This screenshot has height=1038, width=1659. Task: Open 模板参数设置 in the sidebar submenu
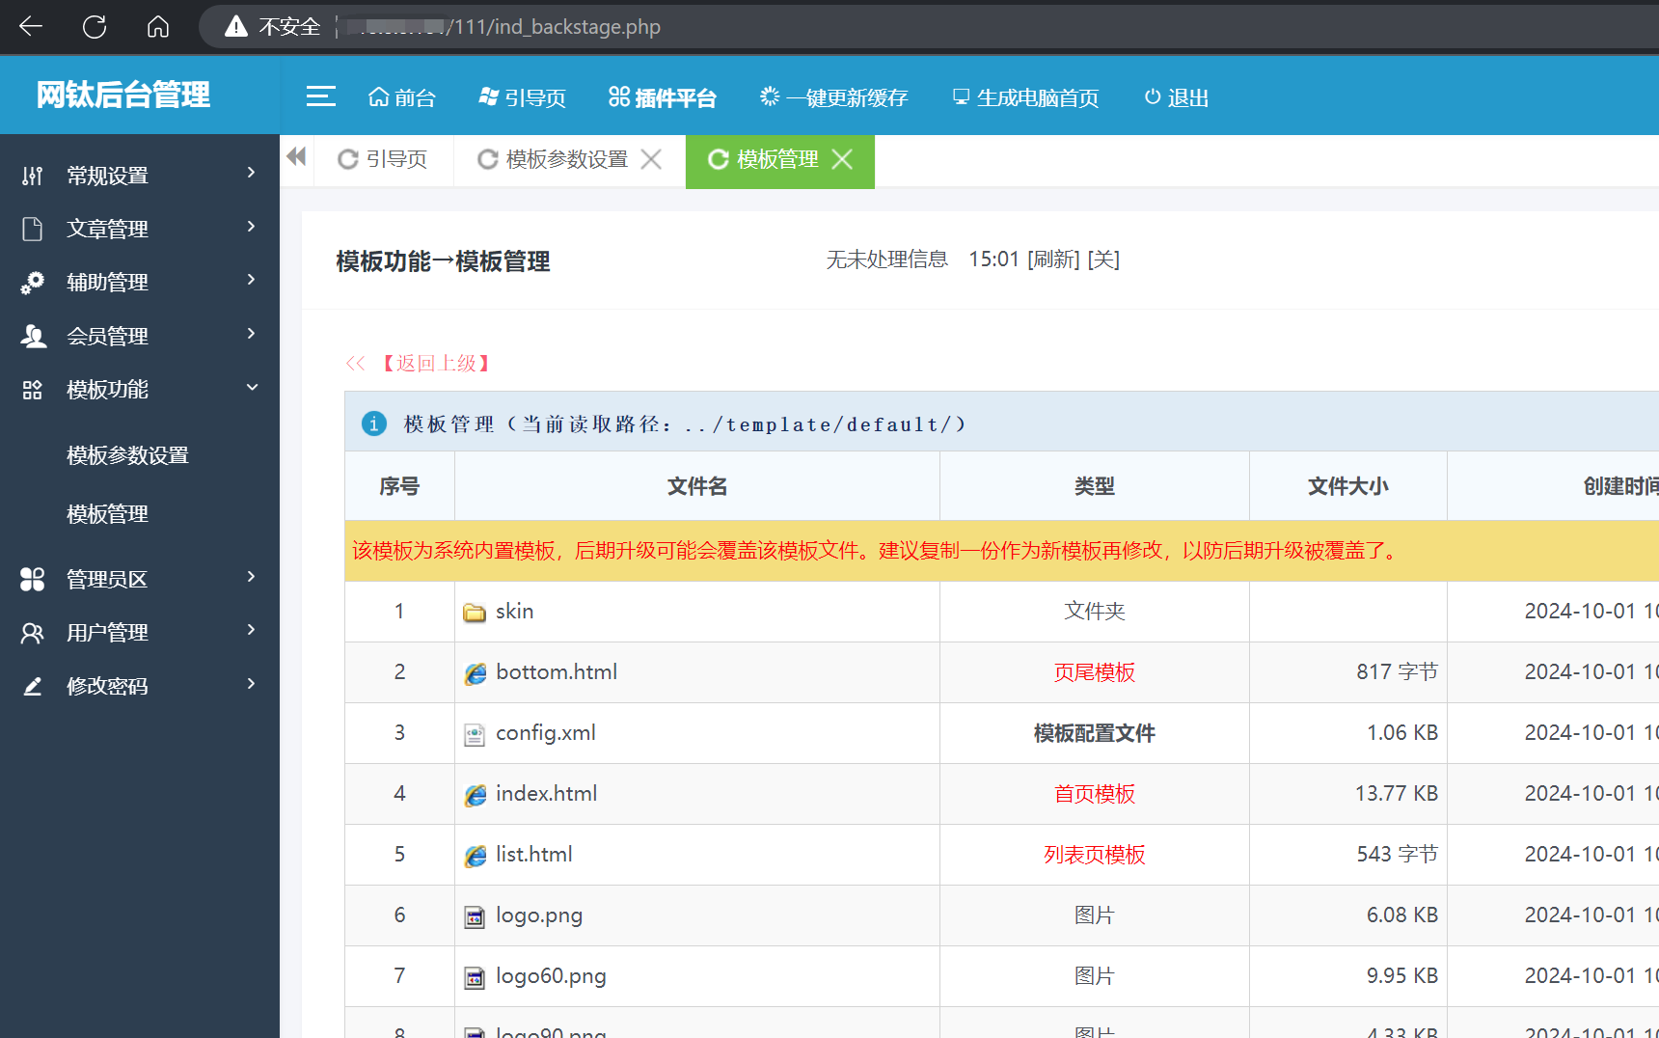coord(127,455)
